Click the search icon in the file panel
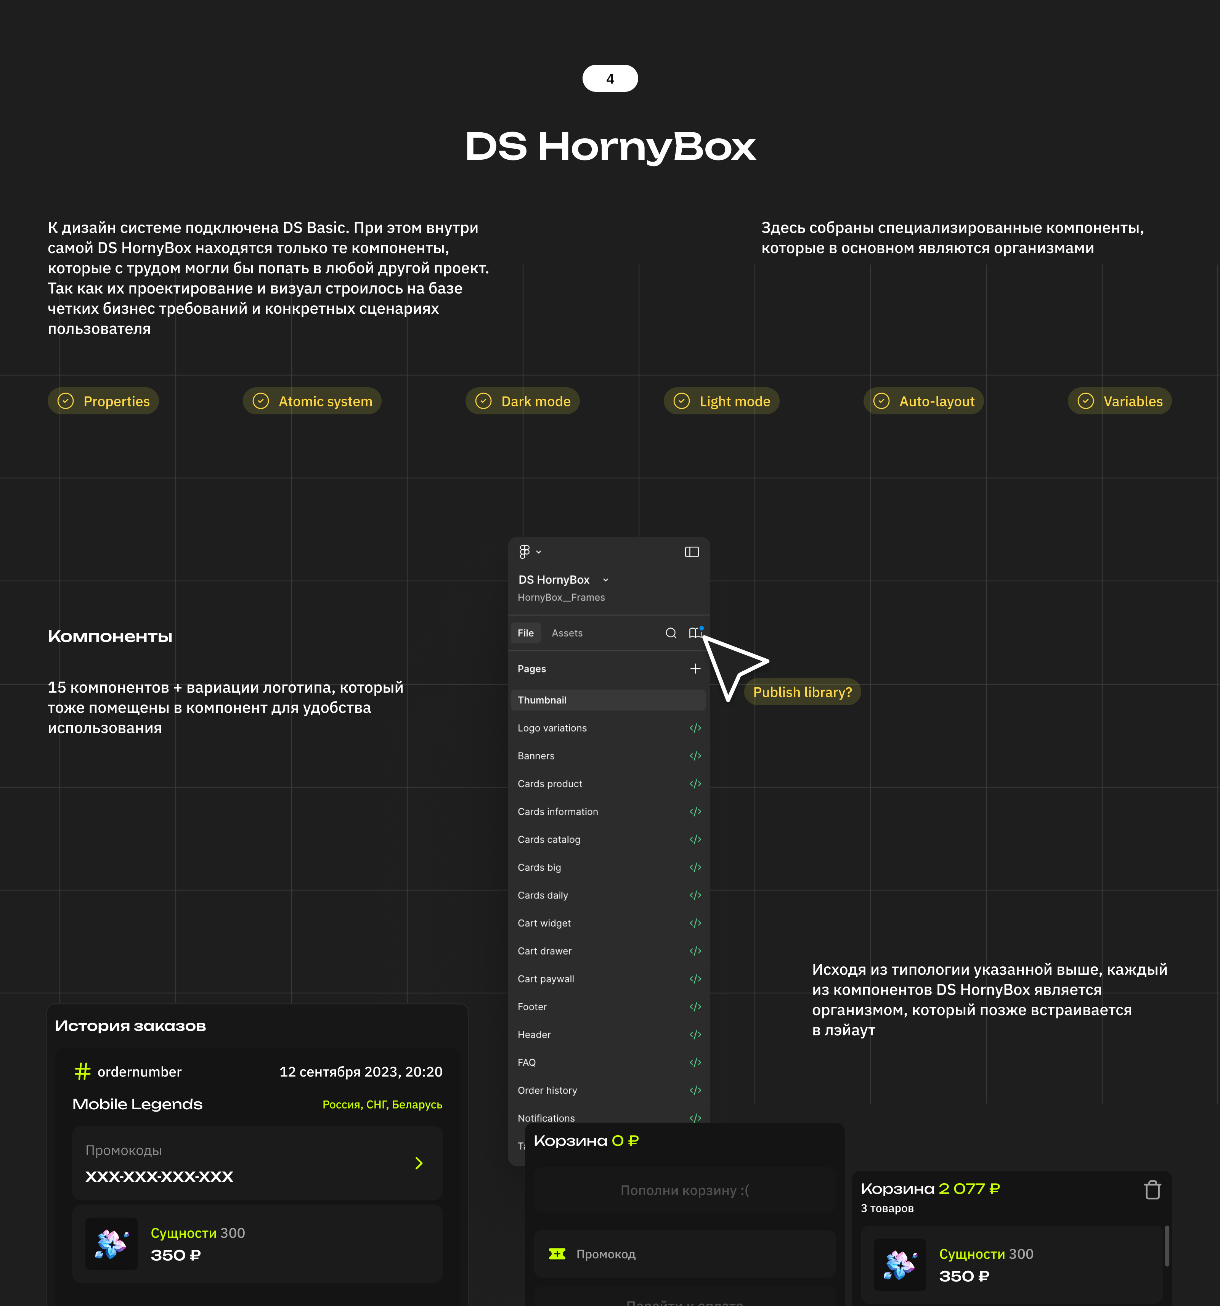 (x=671, y=633)
